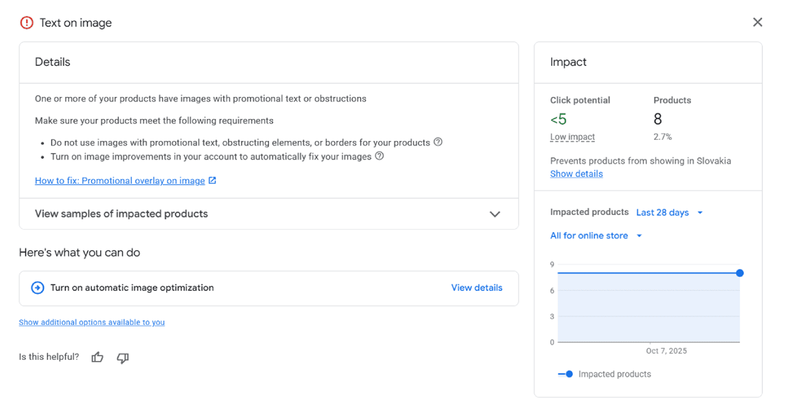Open help icon after 'automatically fix your images'
The width and height of the screenshot is (785, 403).
pyautogui.click(x=380, y=156)
